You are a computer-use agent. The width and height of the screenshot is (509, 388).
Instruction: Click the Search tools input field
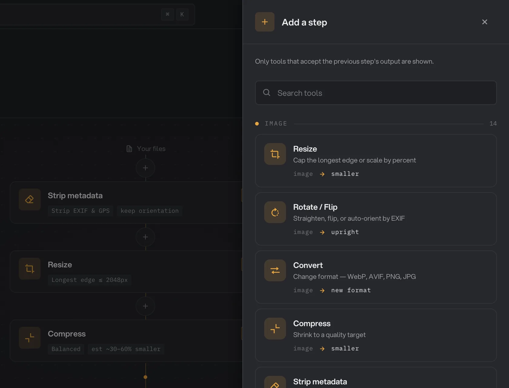click(x=376, y=93)
